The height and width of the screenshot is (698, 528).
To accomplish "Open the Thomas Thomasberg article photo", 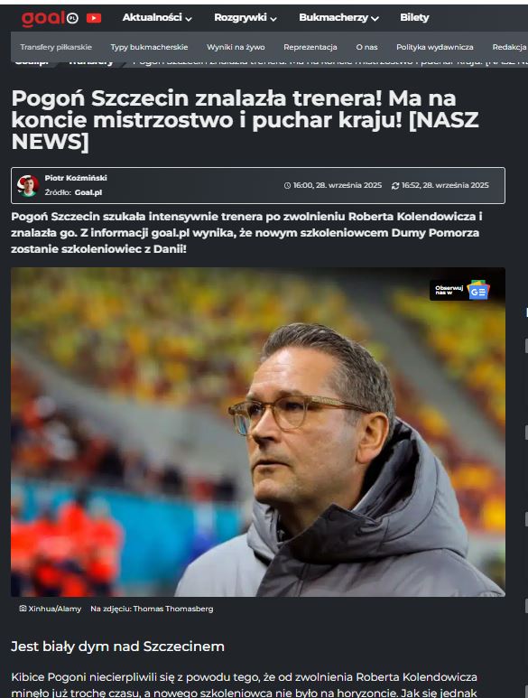I will pos(258,432).
